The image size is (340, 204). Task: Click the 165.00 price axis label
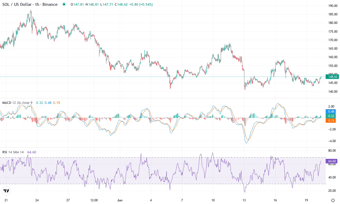click(333, 49)
